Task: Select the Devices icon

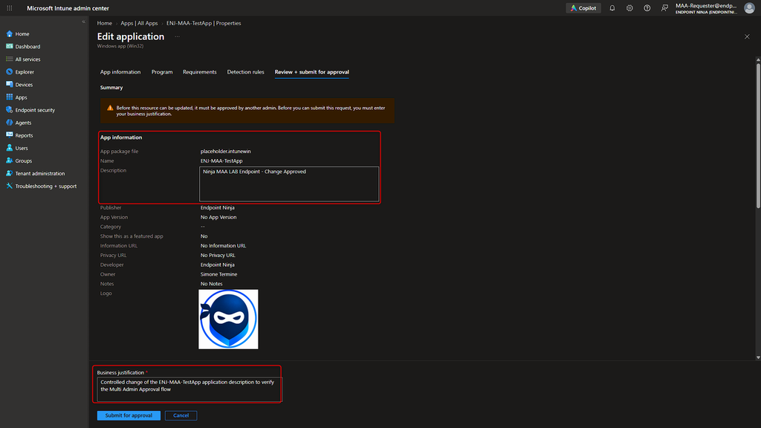Action: pos(9,85)
